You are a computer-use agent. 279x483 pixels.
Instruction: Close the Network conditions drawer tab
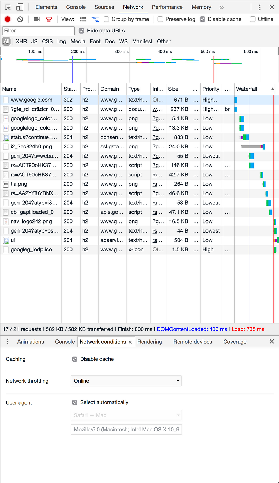point(130,342)
